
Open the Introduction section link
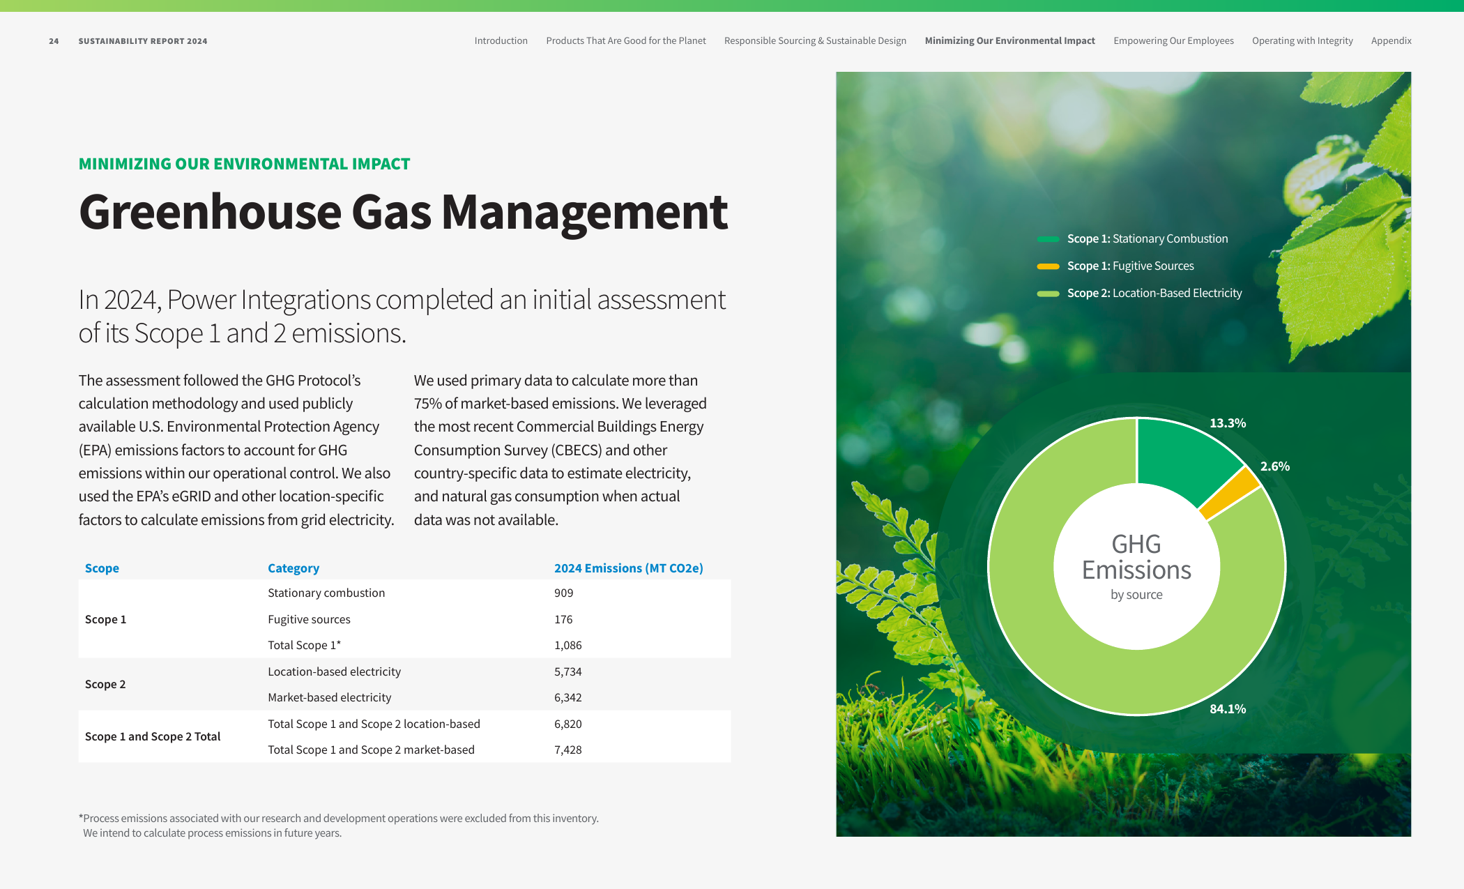click(501, 40)
